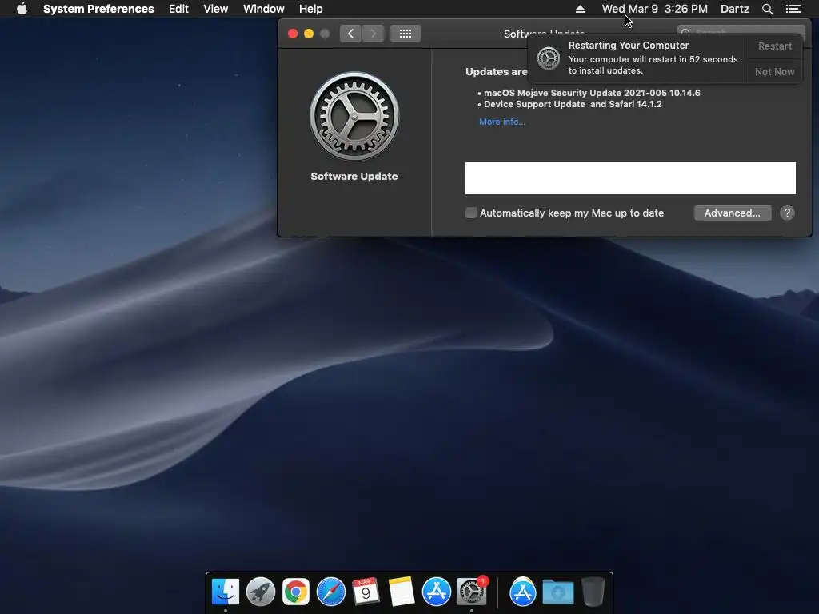This screenshot has width=819, height=614.
Task: Click the question mark help button
Action: coord(787,213)
